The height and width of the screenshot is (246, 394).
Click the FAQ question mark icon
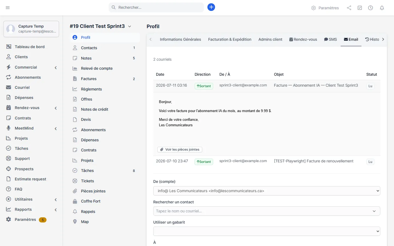pyautogui.click(x=9, y=189)
